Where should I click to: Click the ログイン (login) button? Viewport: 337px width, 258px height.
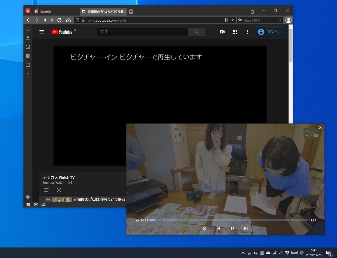pyautogui.click(x=270, y=32)
